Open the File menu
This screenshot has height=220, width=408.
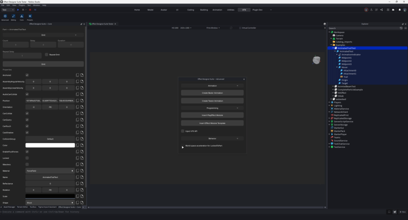click(2, 5)
